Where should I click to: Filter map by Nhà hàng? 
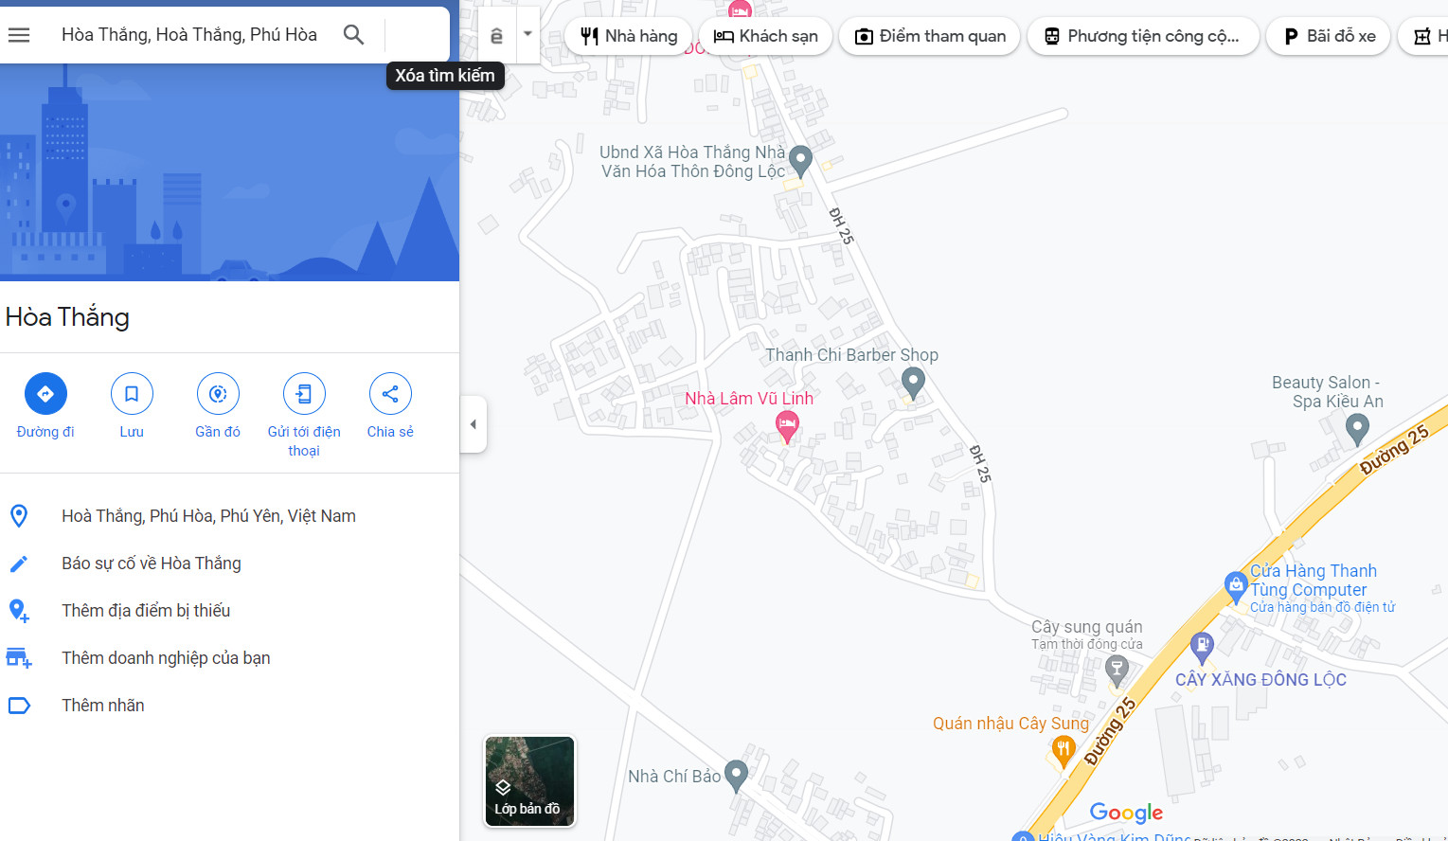tap(629, 36)
